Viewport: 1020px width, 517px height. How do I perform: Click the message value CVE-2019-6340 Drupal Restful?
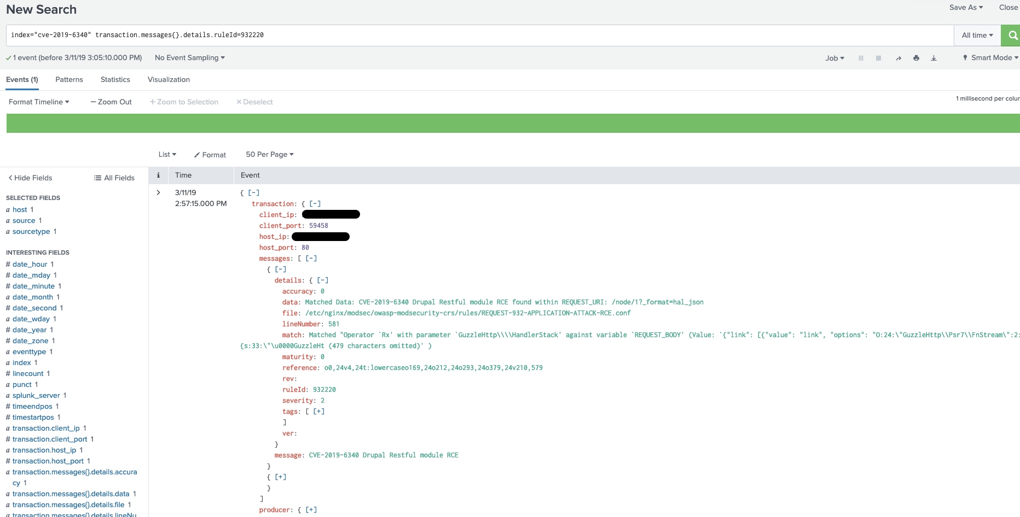[x=384, y=455]
